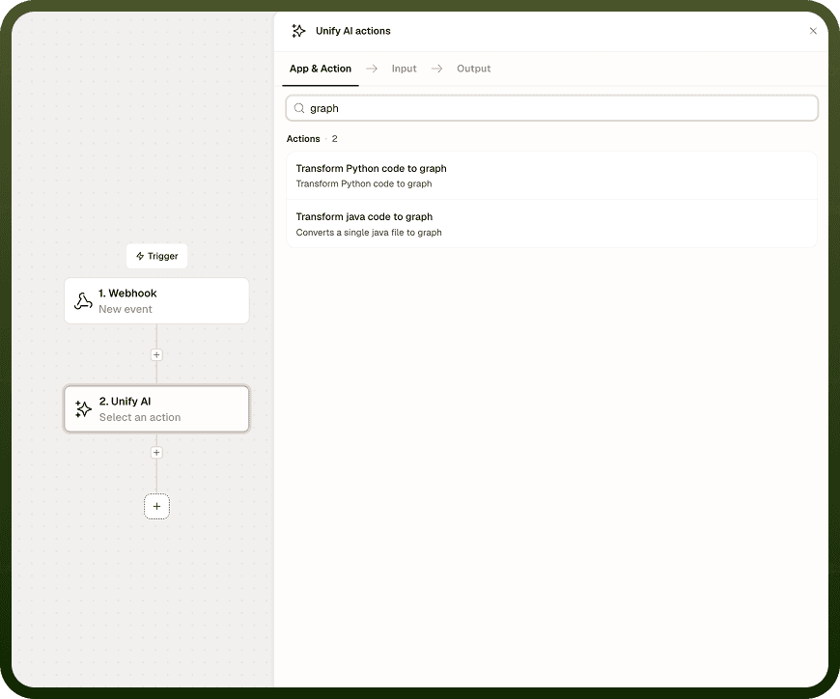840x699 pixels.
Task: Click the 'Actions · 2' heading
Action: click(312, 139)
